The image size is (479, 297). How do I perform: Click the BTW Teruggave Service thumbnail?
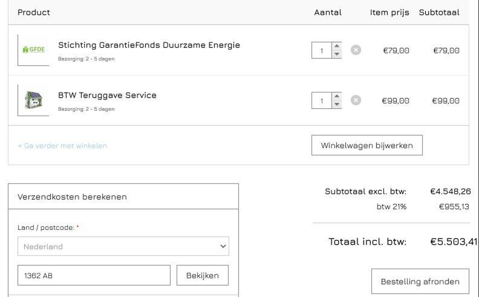click(x=34, y=100)
